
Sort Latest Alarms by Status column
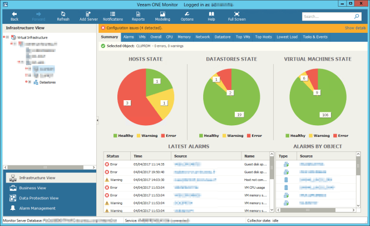pos(117,156)
